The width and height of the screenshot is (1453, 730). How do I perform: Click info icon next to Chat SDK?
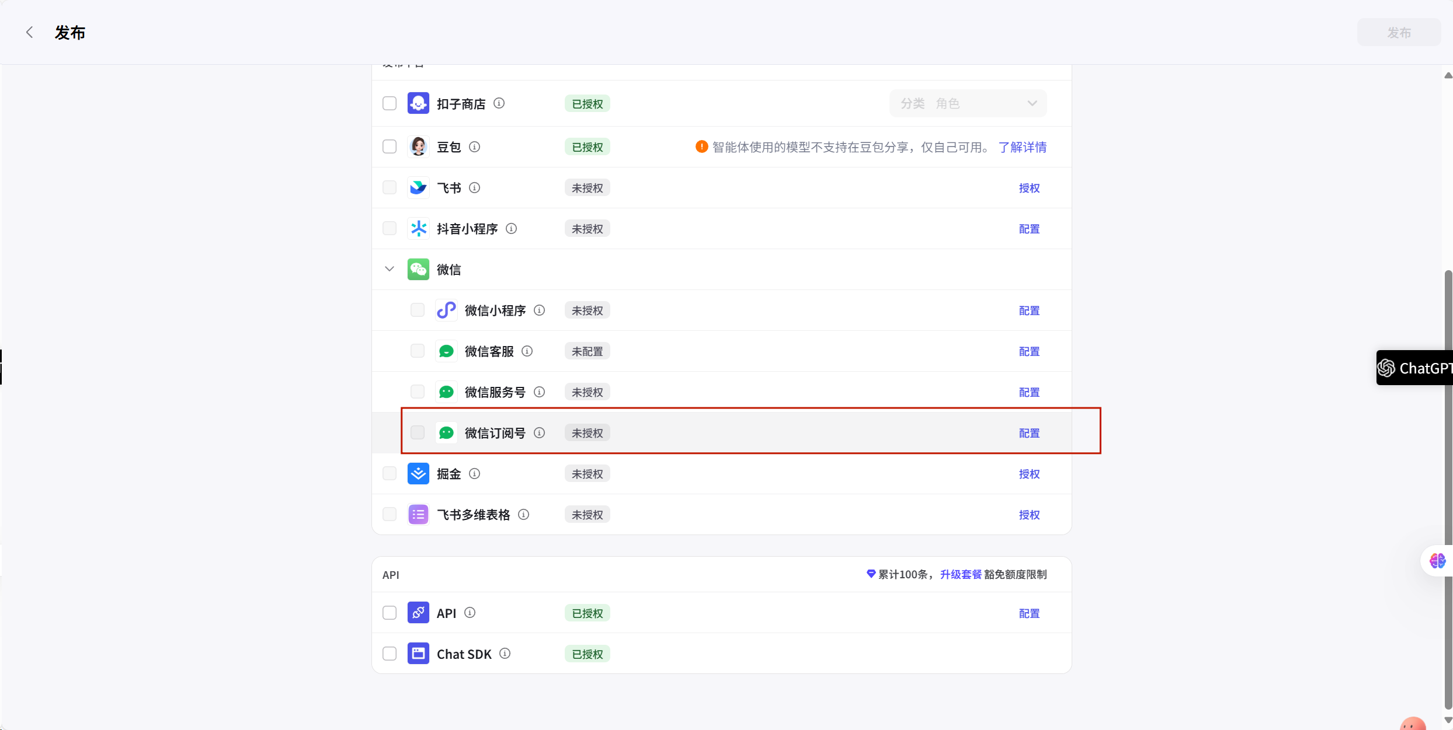(505, 654)
